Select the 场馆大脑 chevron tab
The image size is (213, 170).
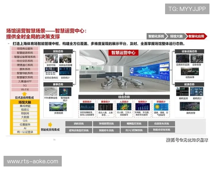pos(176,36)
